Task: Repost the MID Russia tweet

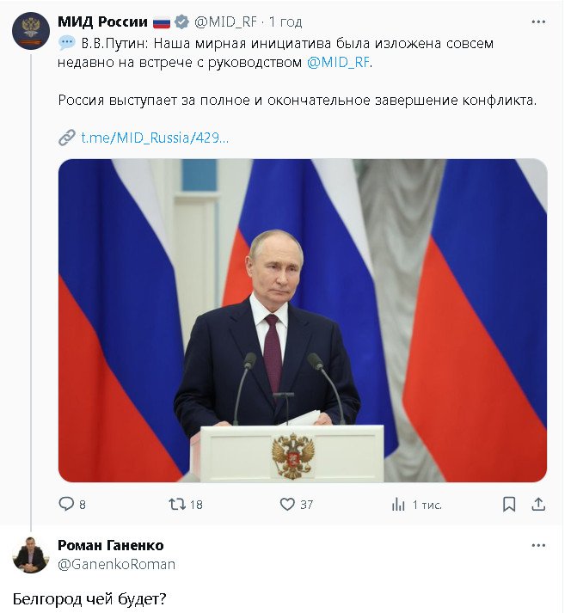Action: click(176, 504)
